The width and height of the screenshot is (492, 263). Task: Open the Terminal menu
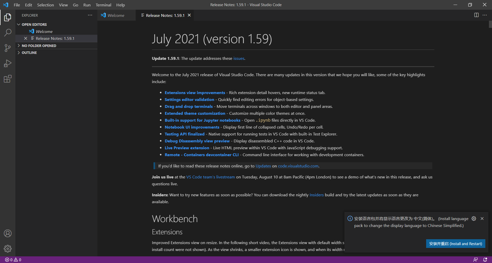tap(103, 5)
